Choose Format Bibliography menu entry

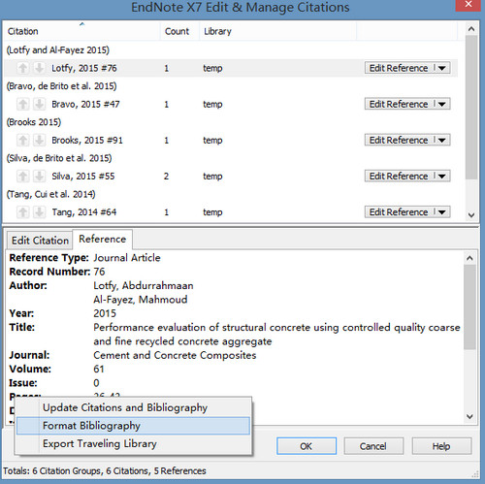point(133,426)
